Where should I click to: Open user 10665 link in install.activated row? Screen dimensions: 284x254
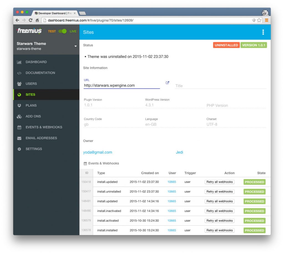(x=172, y=221)
